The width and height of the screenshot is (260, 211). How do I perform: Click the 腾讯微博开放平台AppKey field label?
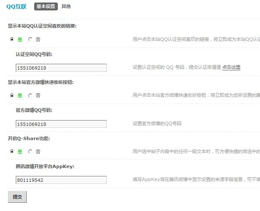point(45,166)
